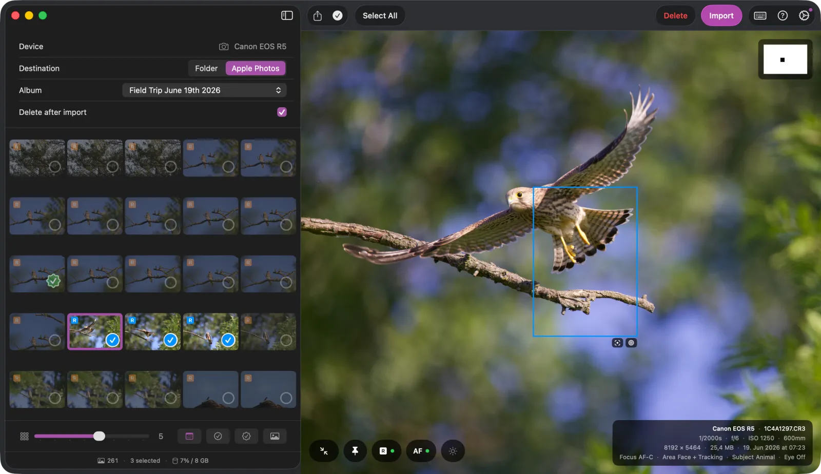Click the picture filter button
Screen dimensions: 821x474
coord(275,436)
